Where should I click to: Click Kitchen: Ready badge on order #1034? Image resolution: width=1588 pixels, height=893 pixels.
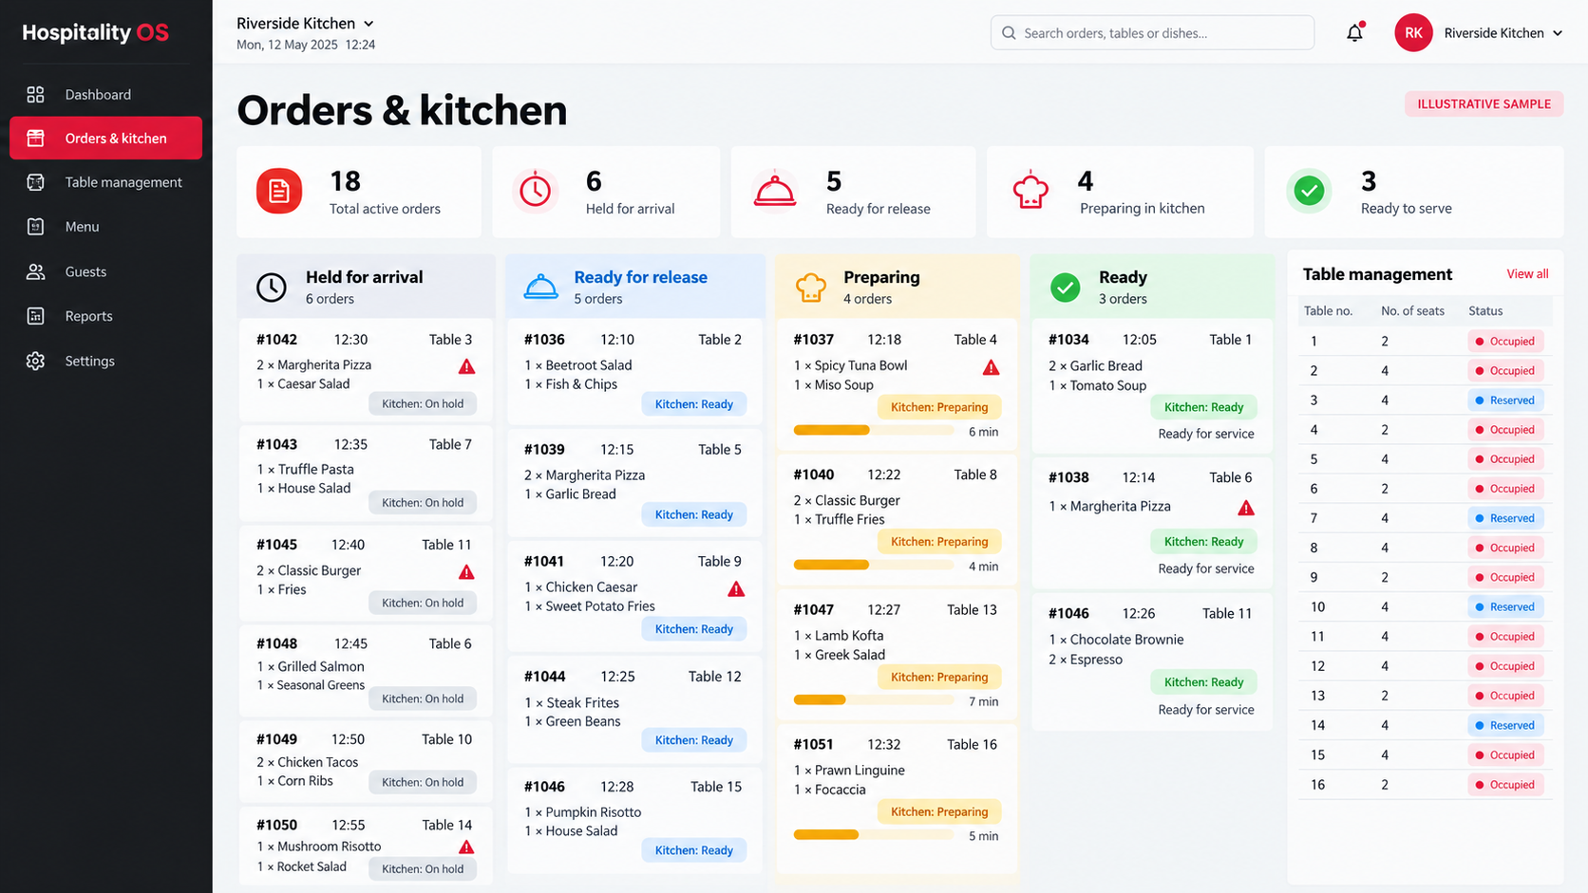click(x=1204, y=407)
